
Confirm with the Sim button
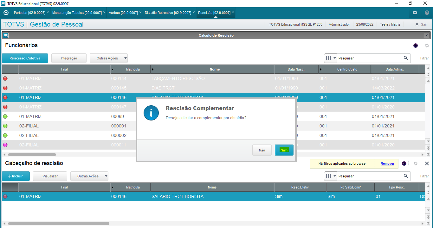click(x=284, y=150)
